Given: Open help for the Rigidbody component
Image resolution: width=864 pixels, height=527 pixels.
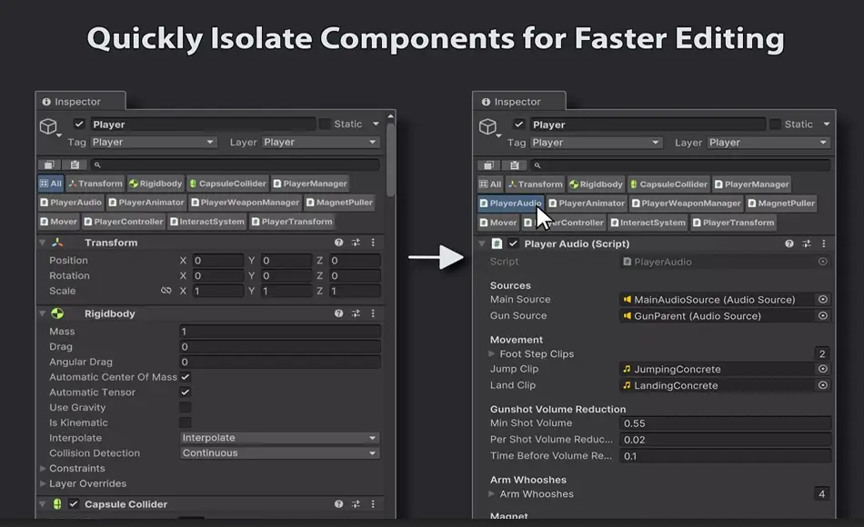Looking at the screenshot, I should (338, 313).
